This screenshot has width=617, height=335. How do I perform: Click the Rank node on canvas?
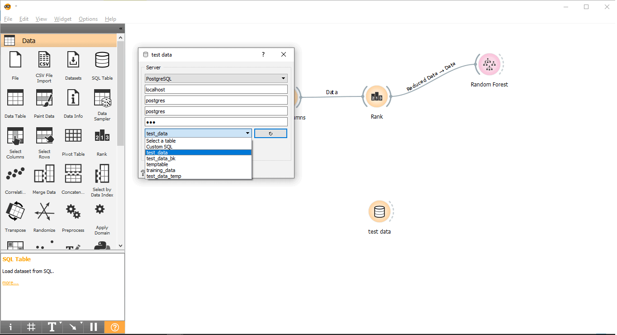[x=376, y=97]
